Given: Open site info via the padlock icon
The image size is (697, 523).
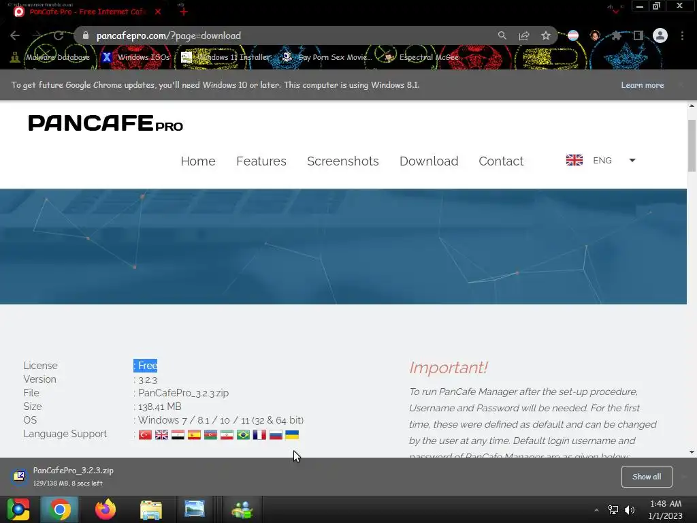Looking at the screenshot, I should (86, 35).
